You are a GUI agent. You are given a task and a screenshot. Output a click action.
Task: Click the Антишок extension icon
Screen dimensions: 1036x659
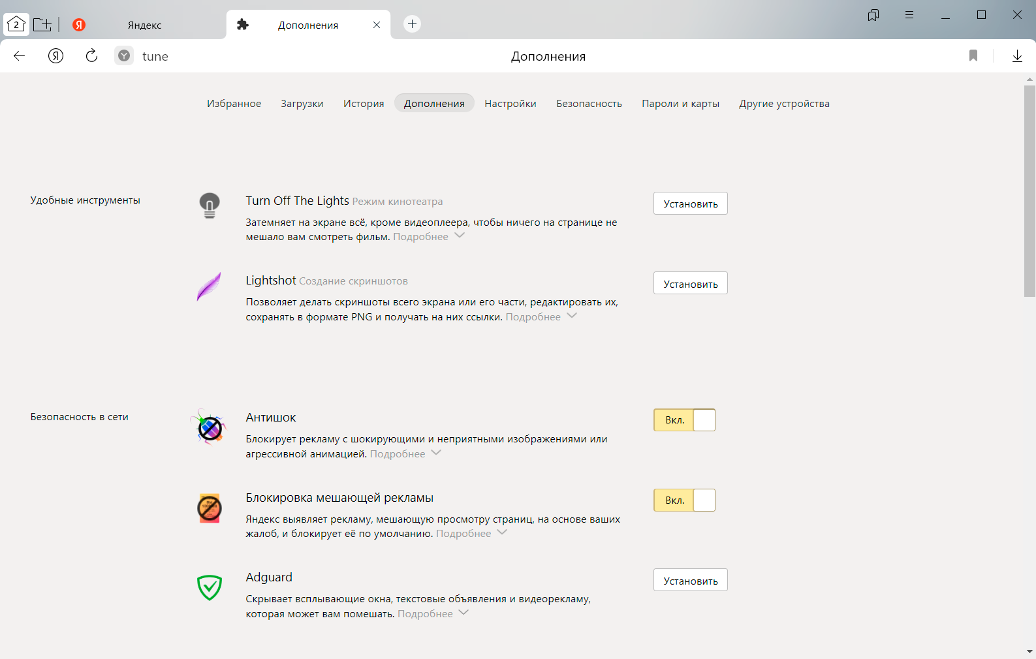coord(209,427)
